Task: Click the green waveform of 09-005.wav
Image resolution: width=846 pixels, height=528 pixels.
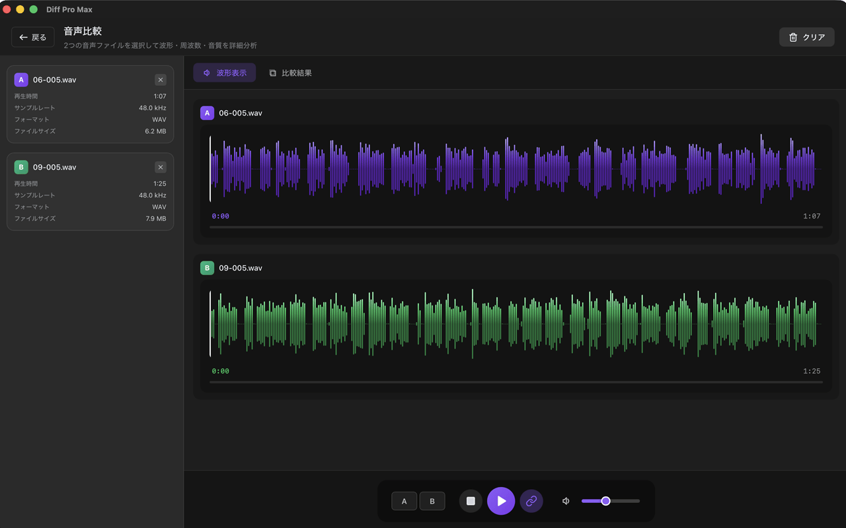Action: coord(516,324)
